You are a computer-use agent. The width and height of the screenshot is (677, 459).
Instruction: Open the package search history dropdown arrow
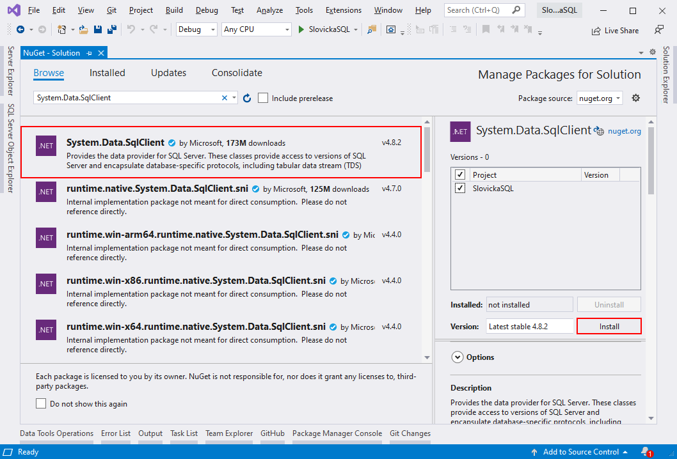[234, 98]
